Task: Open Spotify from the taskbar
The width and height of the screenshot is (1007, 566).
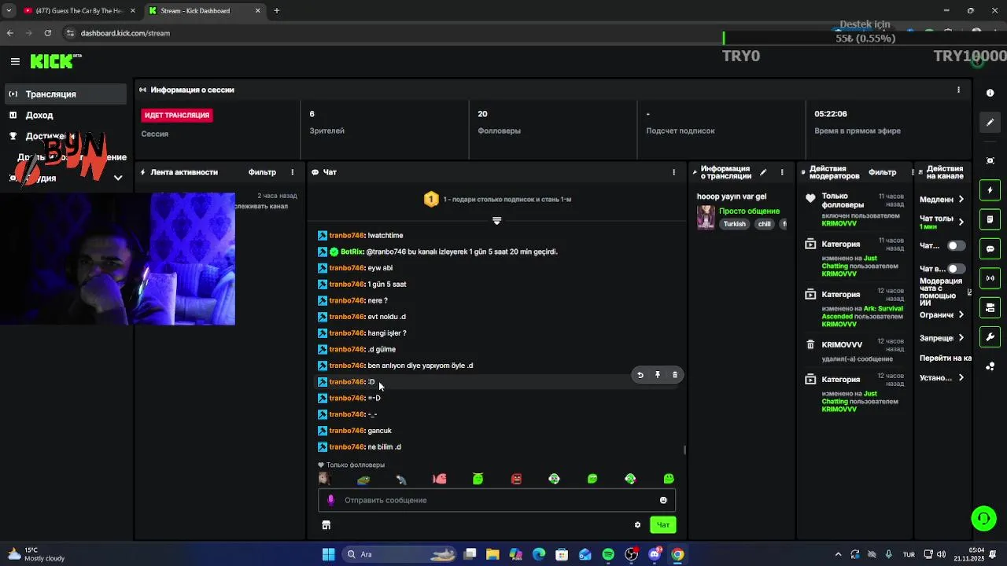Action: click(608, 554)
